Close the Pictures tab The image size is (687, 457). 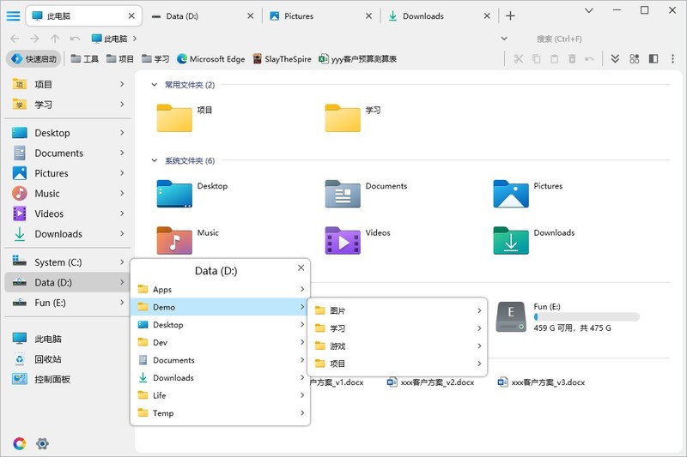point(368,16)
